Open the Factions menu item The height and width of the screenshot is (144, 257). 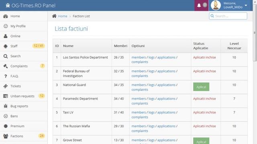24,136
